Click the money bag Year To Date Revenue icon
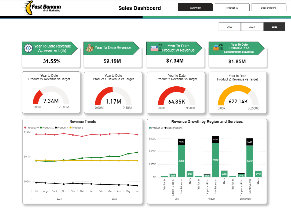The height and width of the screenshot is (213, 291). 90,48
